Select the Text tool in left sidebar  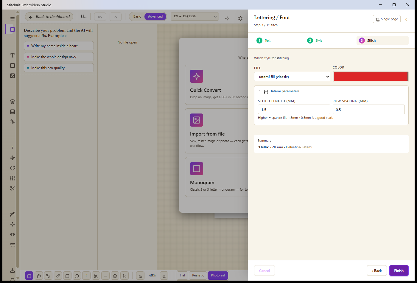click(x=13, y=55)
